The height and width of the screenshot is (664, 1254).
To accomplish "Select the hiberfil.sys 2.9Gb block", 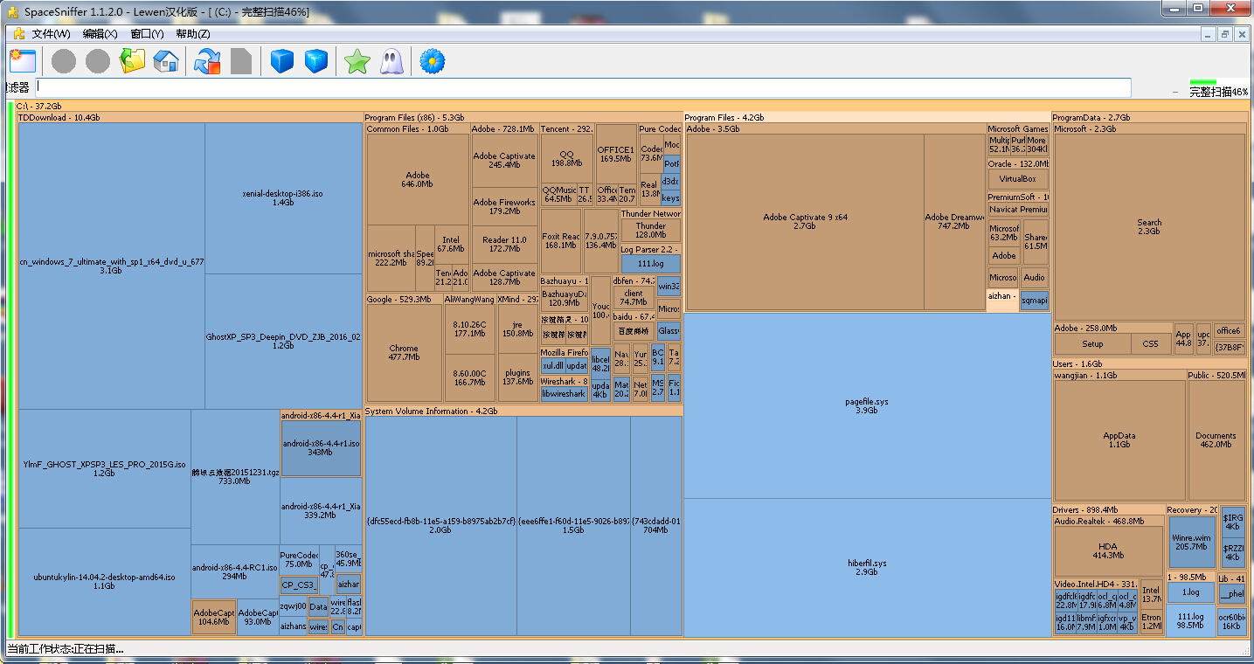I will click(867, 567).
